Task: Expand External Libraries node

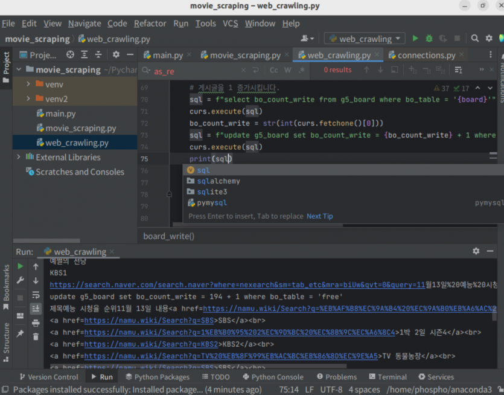Action: pos(19,157)
